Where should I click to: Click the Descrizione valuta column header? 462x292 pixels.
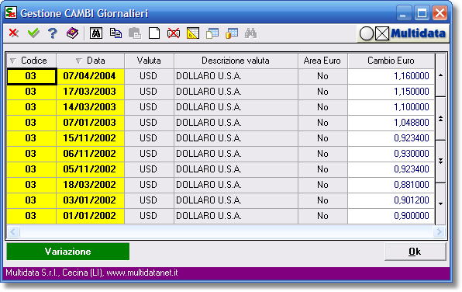[236, 61]
